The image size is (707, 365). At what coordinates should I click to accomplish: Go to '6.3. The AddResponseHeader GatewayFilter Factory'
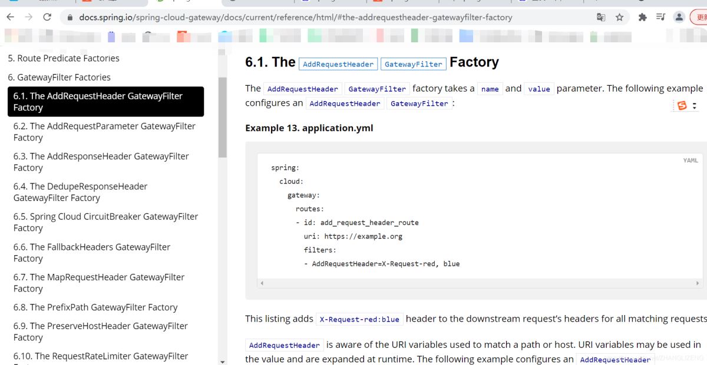tap(101, 162)
